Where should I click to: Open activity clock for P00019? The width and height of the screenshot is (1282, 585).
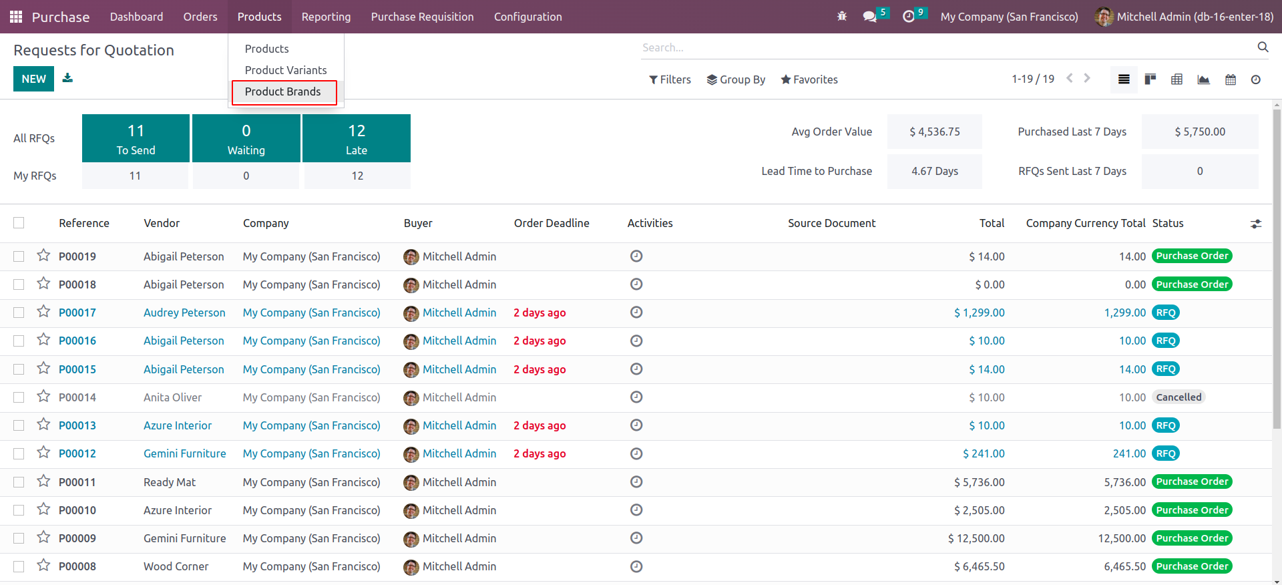click(636, 256)
